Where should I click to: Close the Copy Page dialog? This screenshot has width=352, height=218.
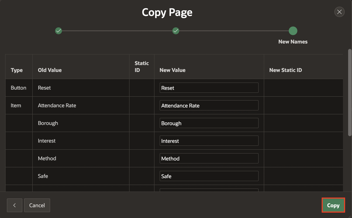(339, 12)
